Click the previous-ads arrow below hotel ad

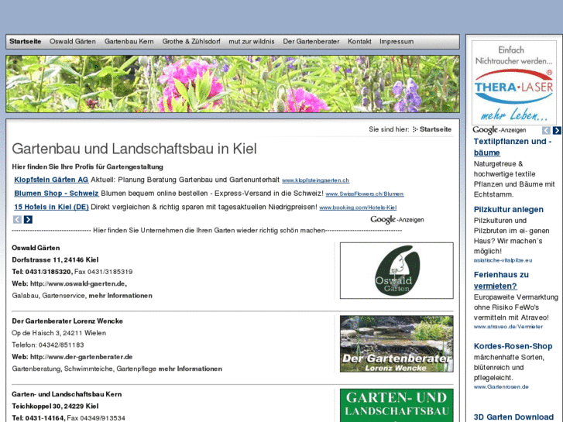(x=17, y=219)
